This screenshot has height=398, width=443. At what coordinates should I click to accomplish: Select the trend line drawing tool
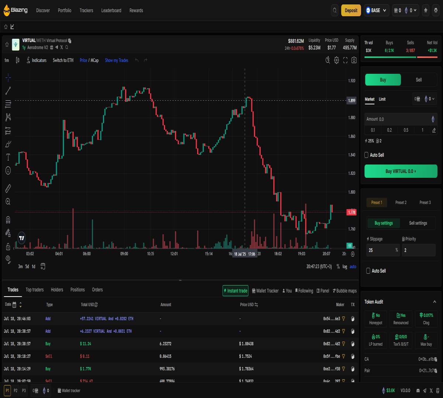[x=8, y=90]
